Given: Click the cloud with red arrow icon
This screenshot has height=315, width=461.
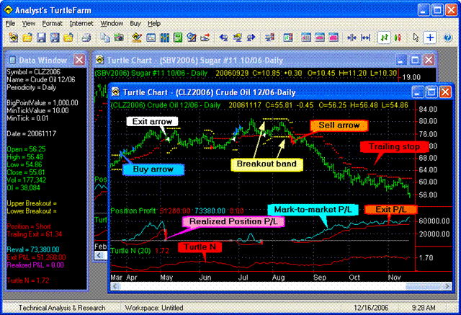Looking at the screenshot, I should [205, 37].
